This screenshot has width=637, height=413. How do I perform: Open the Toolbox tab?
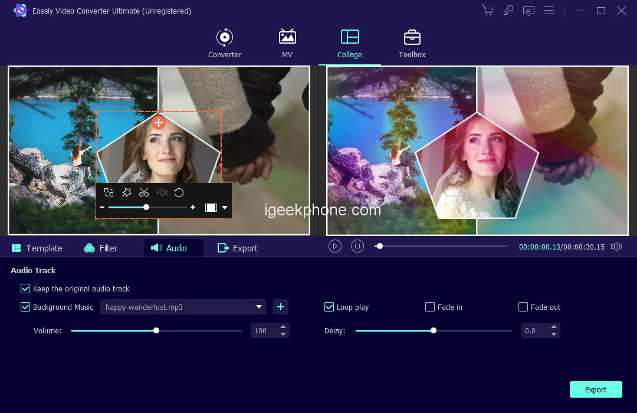pos(412,44)
